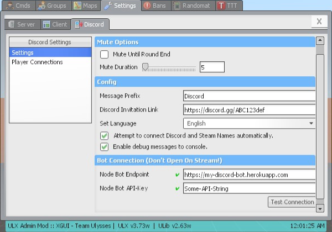Click the Groups tab people icon
Screen dimensions: 332x232
41,6
